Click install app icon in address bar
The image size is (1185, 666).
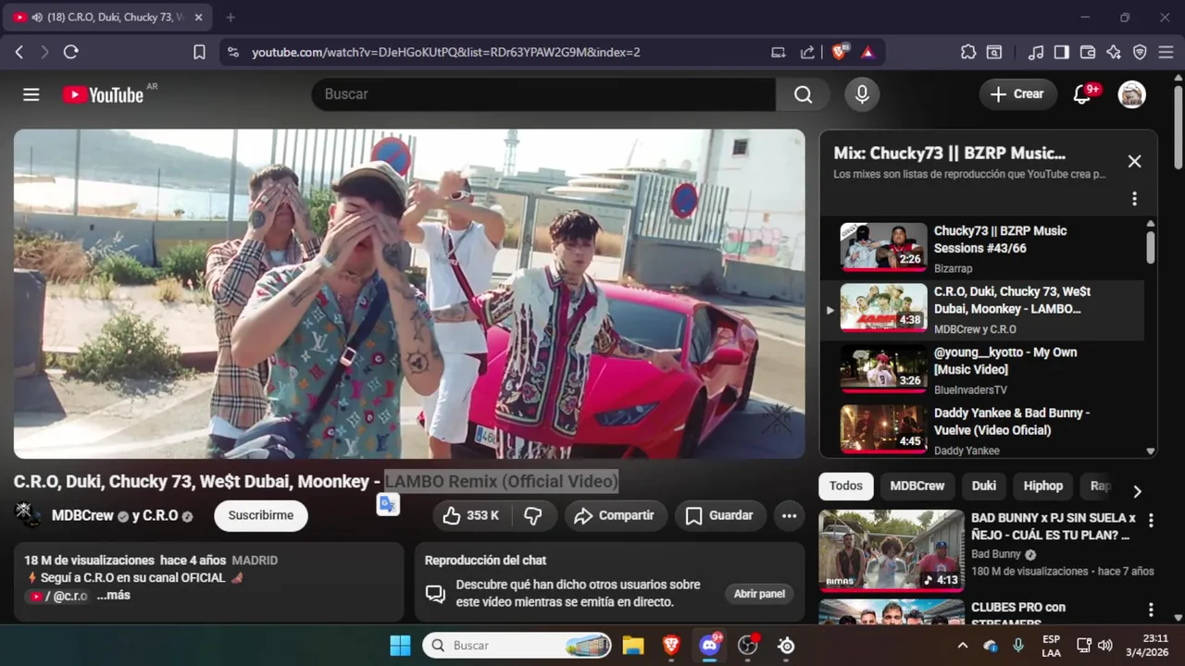[779, 53]
